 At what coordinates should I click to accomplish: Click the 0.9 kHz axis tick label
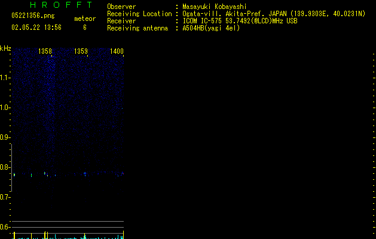point(5,137)
